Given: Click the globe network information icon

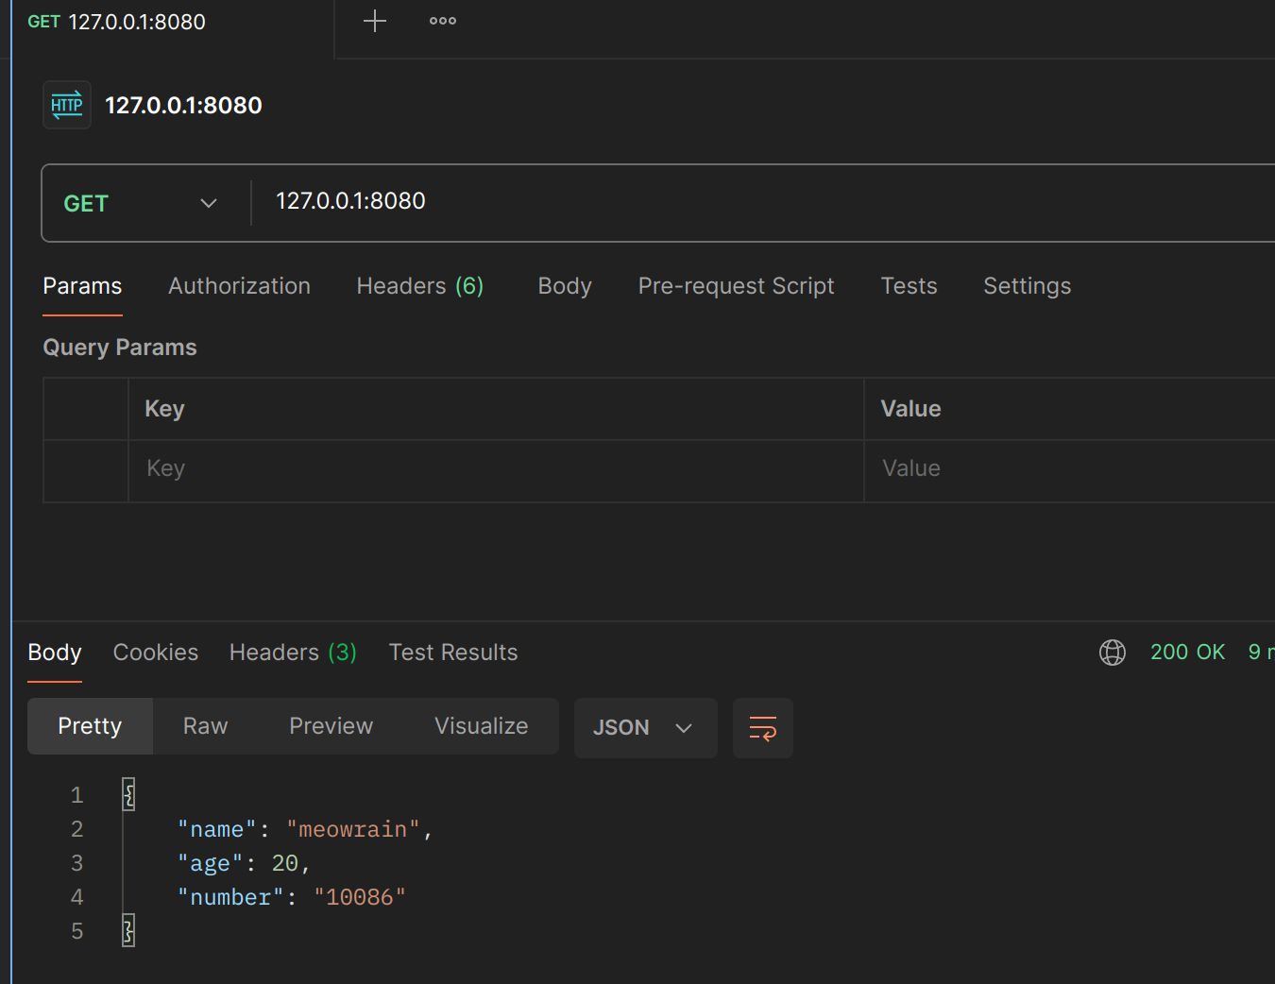Looking at the screenshot, I should tap(1112, 653).
